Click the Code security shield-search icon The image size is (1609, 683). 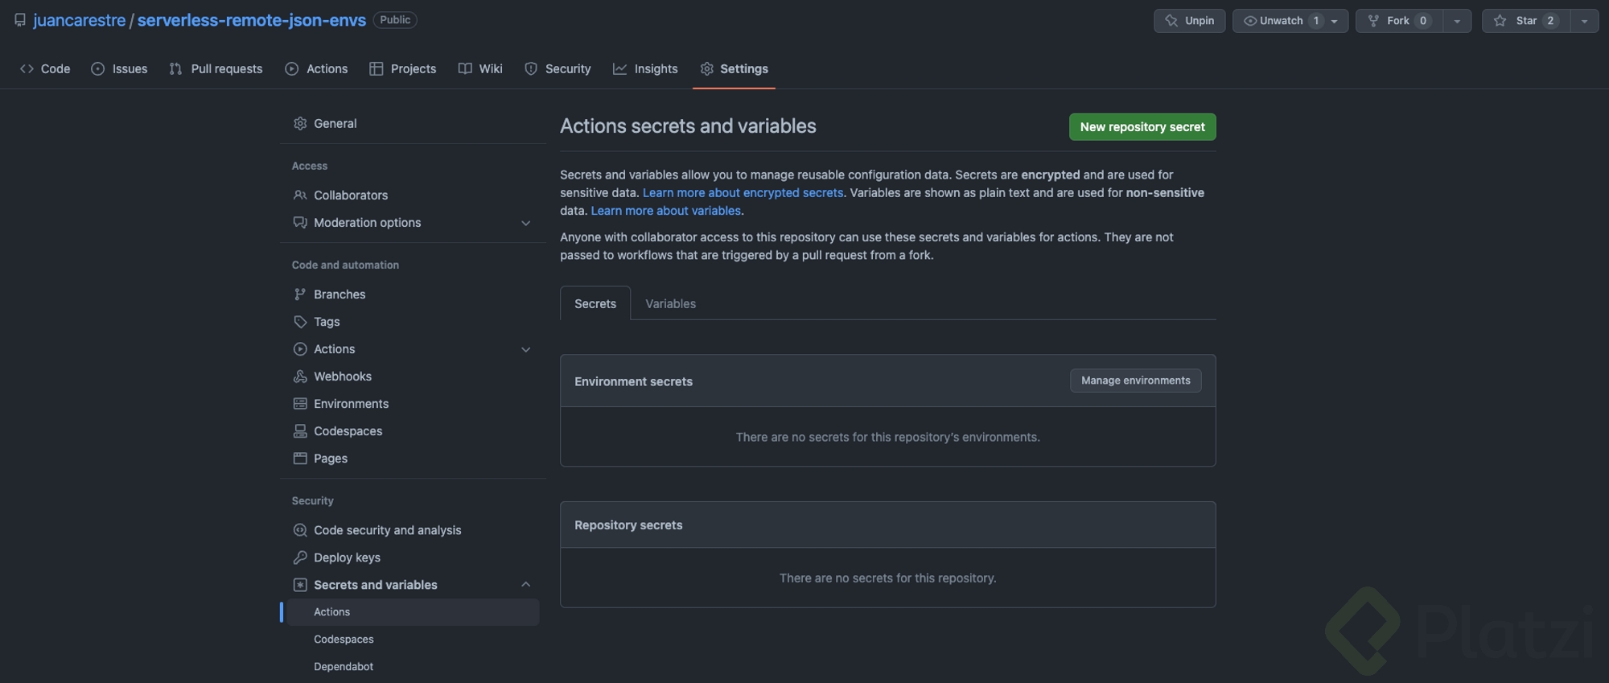(x=300, y=530)
